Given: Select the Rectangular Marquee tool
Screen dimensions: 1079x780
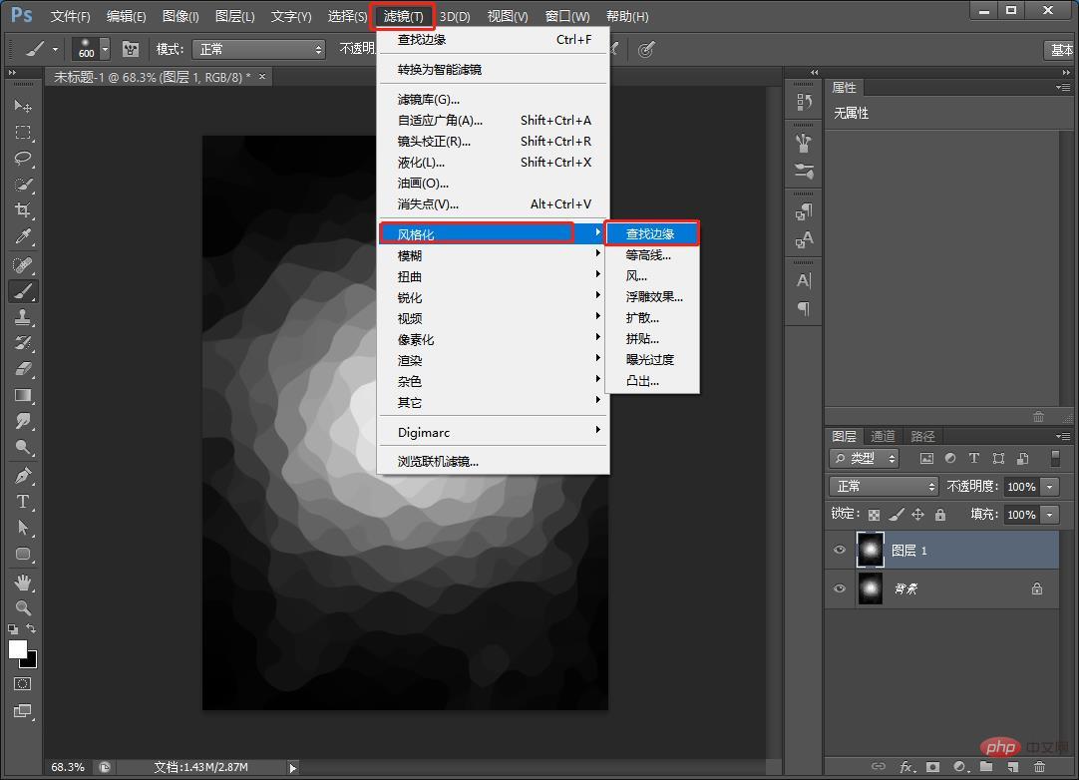Looking at the screenshot, I should pyautogui.click(x=23, y=133).
